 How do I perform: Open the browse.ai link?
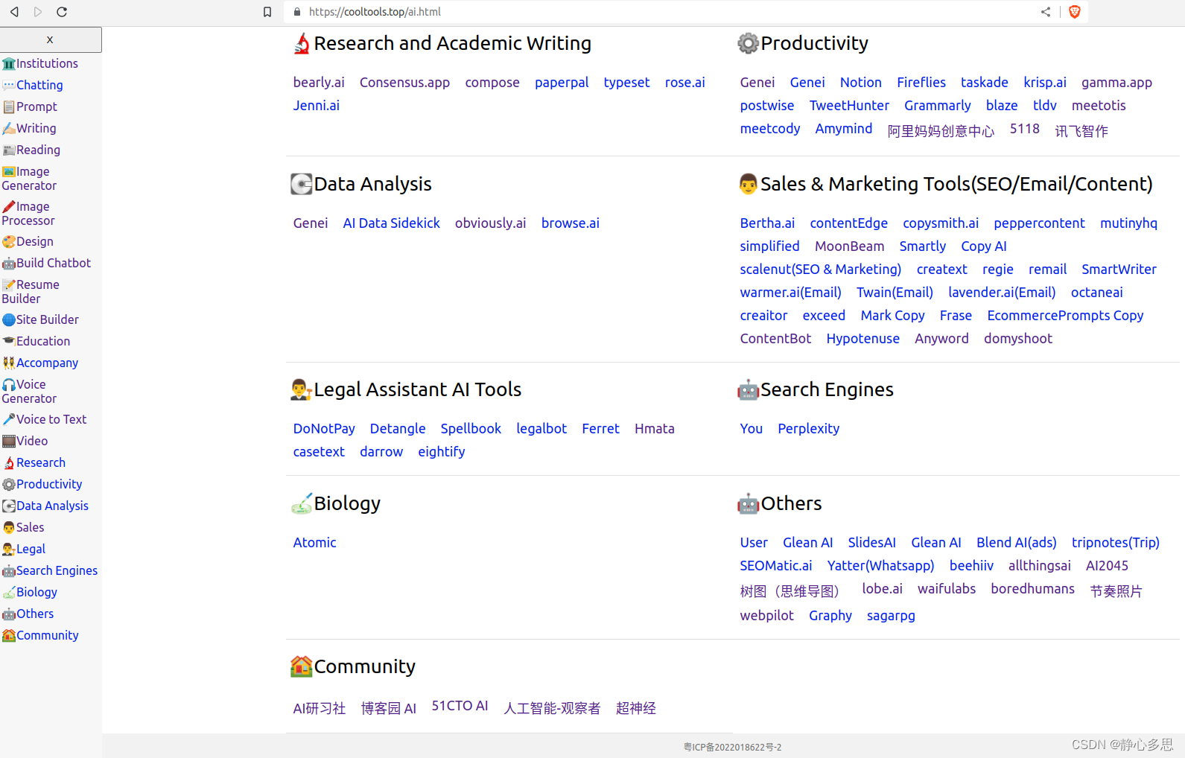click(570, 223)
